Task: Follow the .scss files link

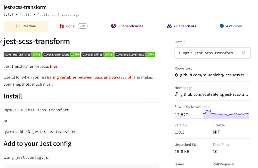Action: tap(49, 66)
